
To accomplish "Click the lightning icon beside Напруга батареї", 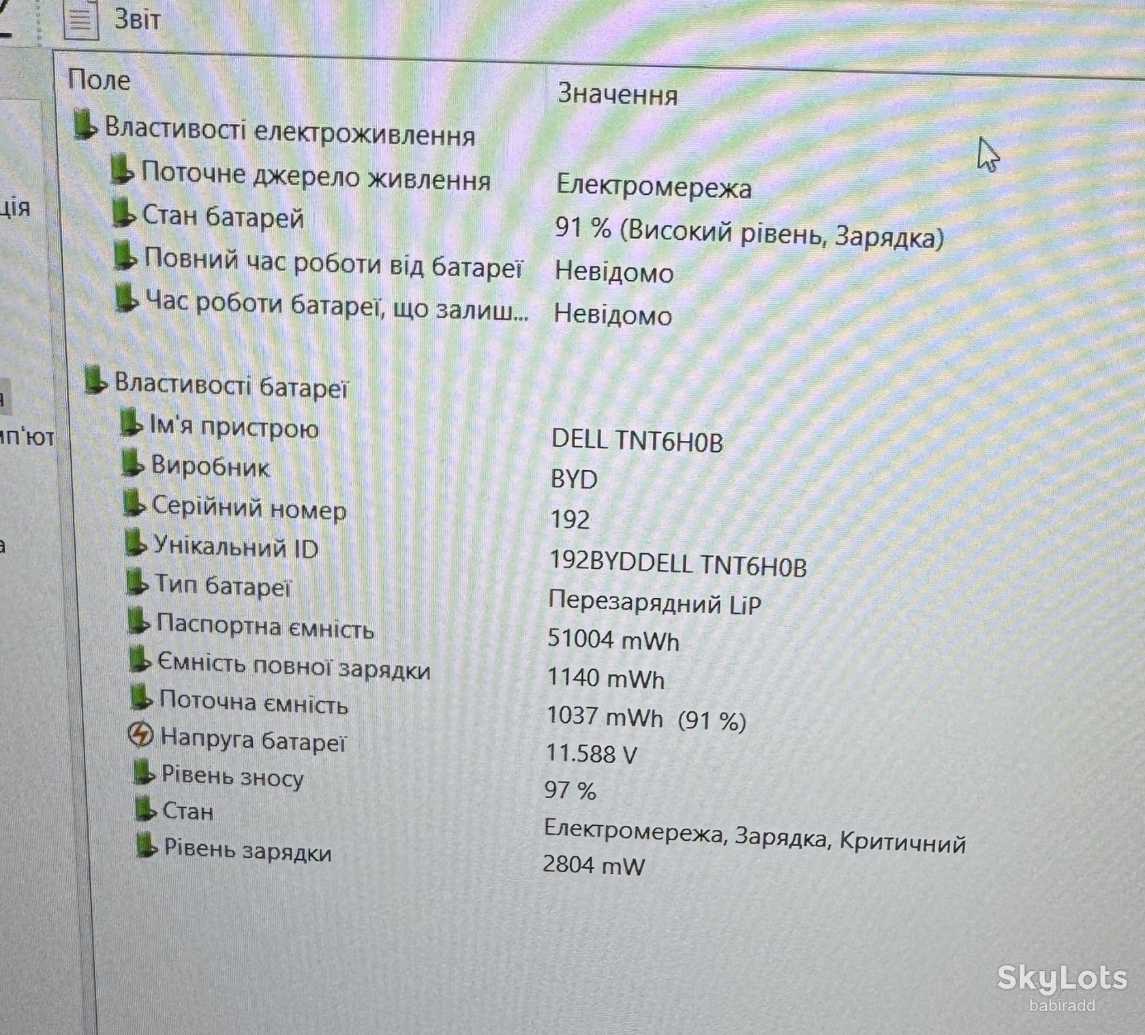I will pos(141,735).
